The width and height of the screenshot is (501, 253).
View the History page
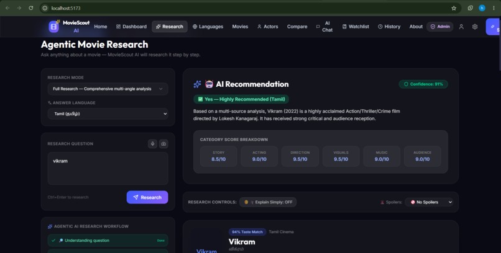pyautogui.click(x=389, y=27)
